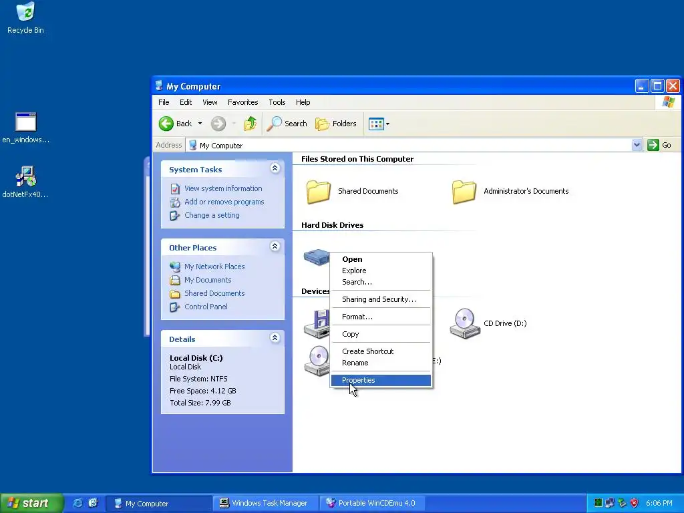Switch to Portable WinCDEmu 4.0 taskbar button

click(372, 503)
